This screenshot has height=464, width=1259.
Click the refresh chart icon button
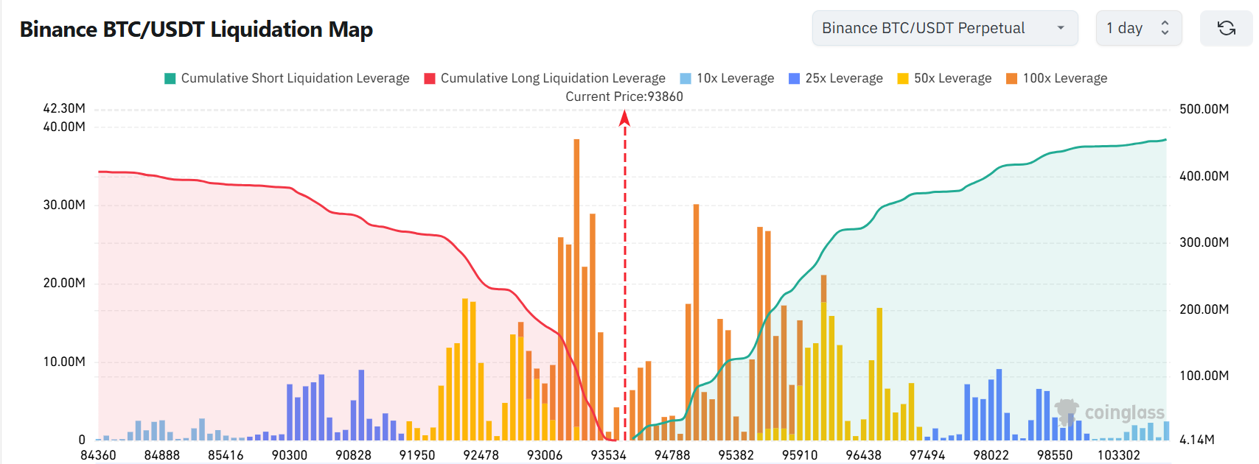tap(1227, 28)
